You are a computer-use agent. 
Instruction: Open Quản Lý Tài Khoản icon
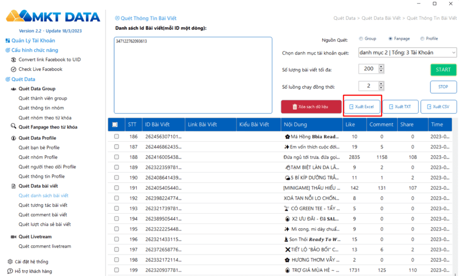point(8,41)
